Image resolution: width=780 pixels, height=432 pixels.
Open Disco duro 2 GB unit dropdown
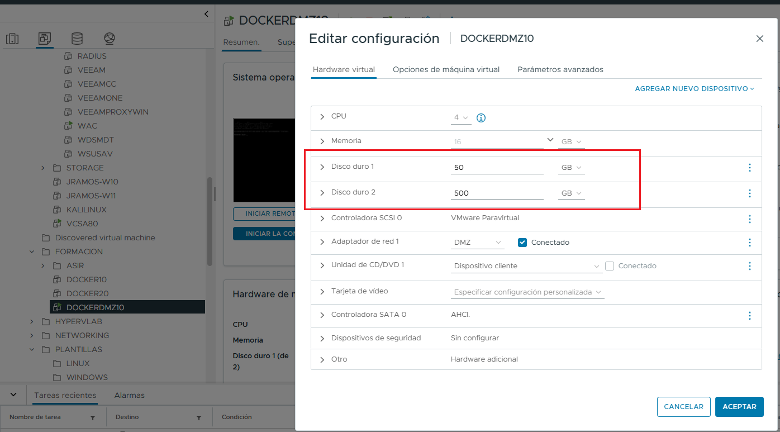pyautogui.click(x=571, y=193)
